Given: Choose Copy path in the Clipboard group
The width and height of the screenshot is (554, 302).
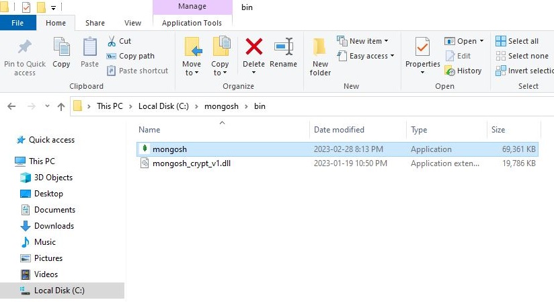Looking at the screenshot, I should point(130,56).
